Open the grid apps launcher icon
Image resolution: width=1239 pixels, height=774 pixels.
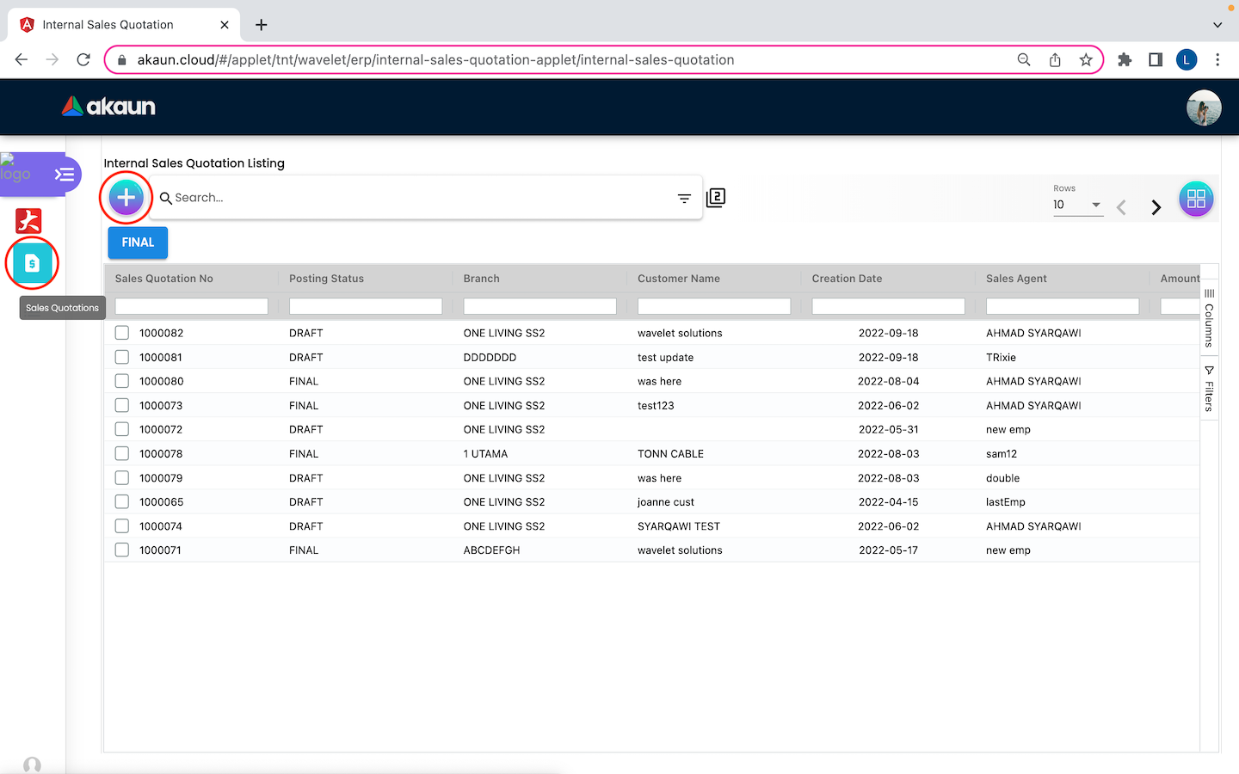coord(1196,200)
